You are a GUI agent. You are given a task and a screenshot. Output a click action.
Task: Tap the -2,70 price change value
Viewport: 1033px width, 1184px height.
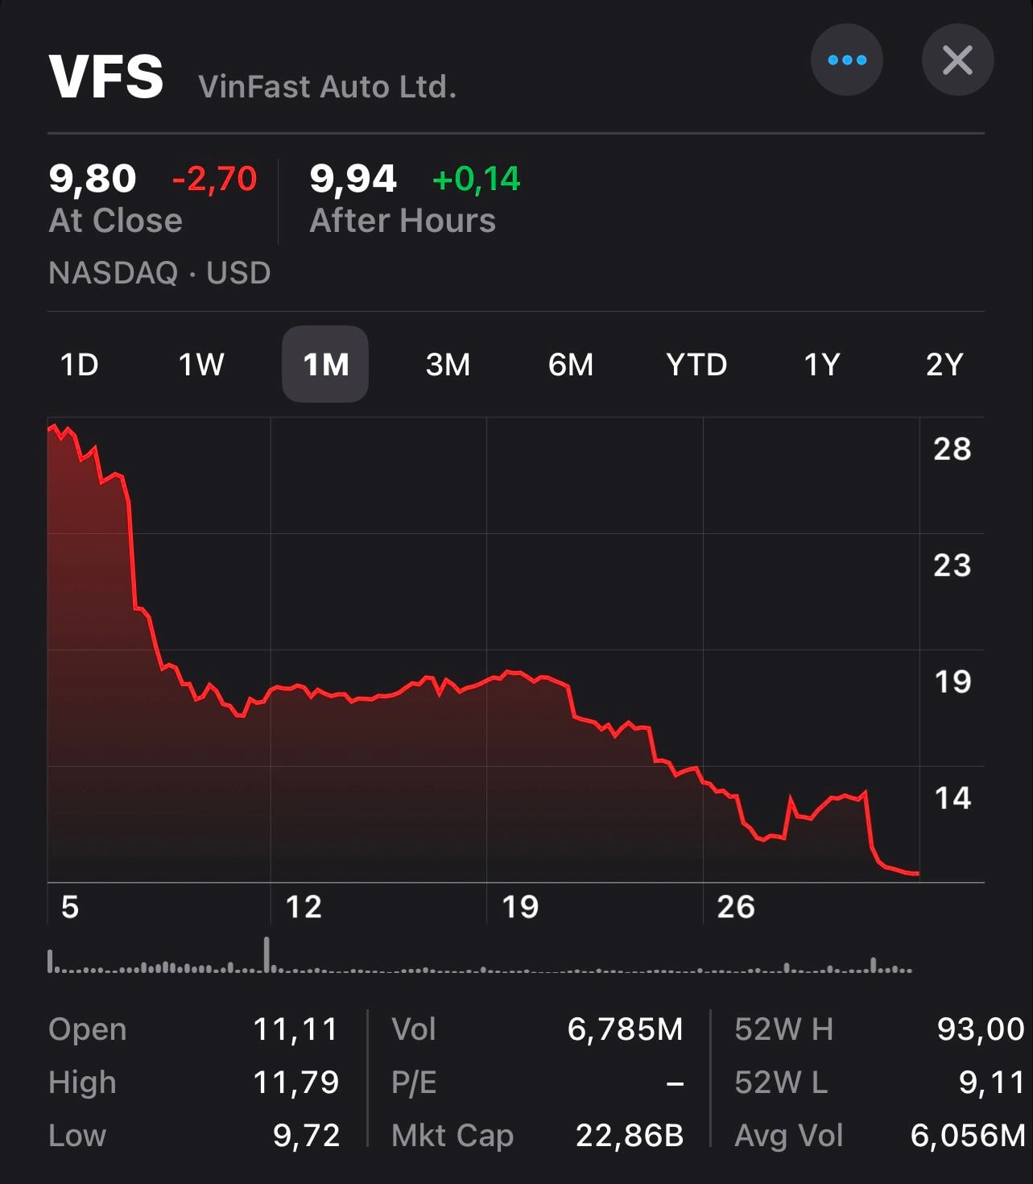[x=214, y=179]
